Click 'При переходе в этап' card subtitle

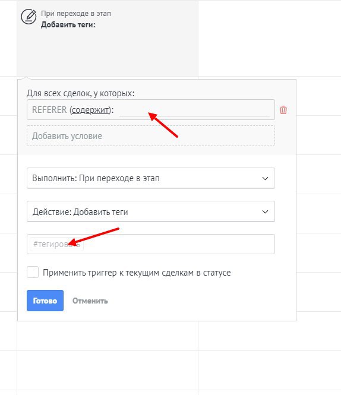(x=76, y=13)
